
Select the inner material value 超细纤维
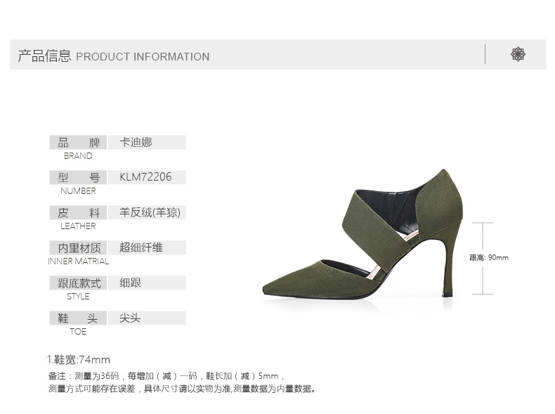(x=141, y=247)
